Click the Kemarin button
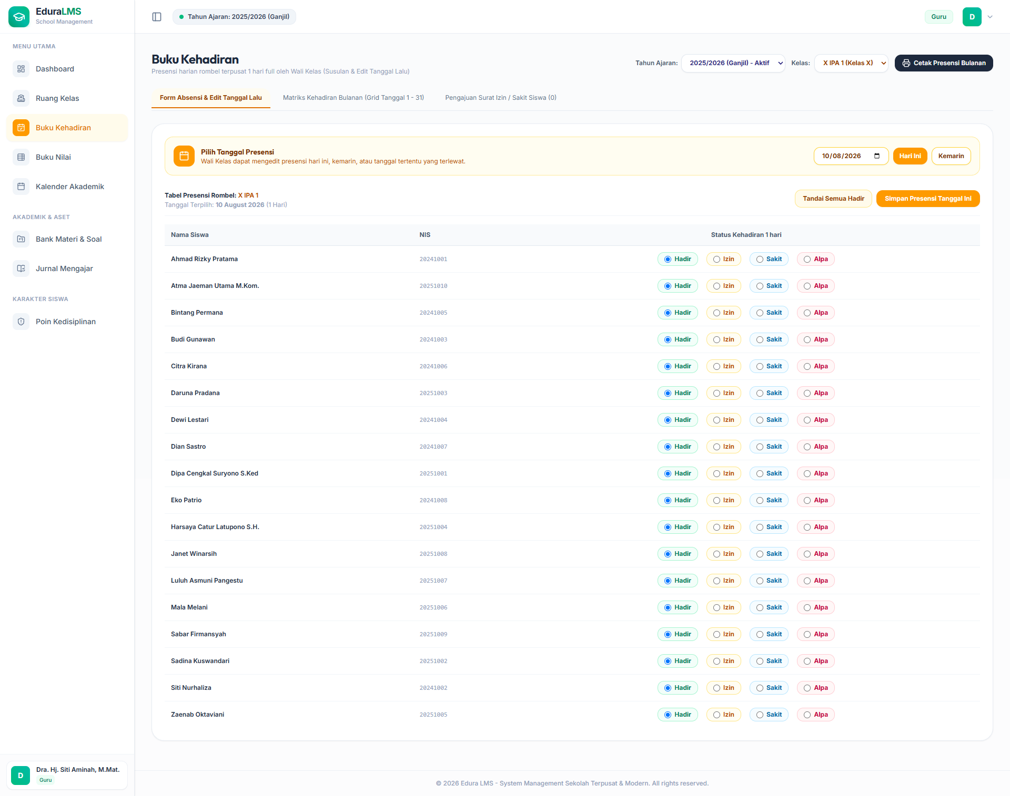1010x796 pixels. click(951, 156)
